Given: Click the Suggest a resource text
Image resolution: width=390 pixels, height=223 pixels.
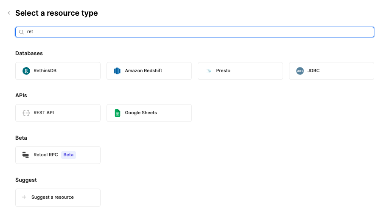Looking at the screenshot, I should pos(53,197).
